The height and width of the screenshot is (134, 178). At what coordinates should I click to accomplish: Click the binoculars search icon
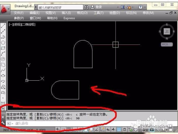click(x=86, y=7)
